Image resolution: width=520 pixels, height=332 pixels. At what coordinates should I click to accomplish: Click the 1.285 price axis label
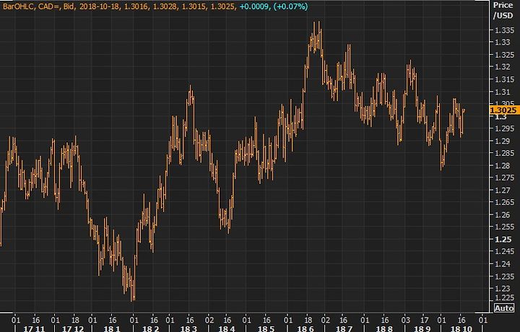pos(503,154)
